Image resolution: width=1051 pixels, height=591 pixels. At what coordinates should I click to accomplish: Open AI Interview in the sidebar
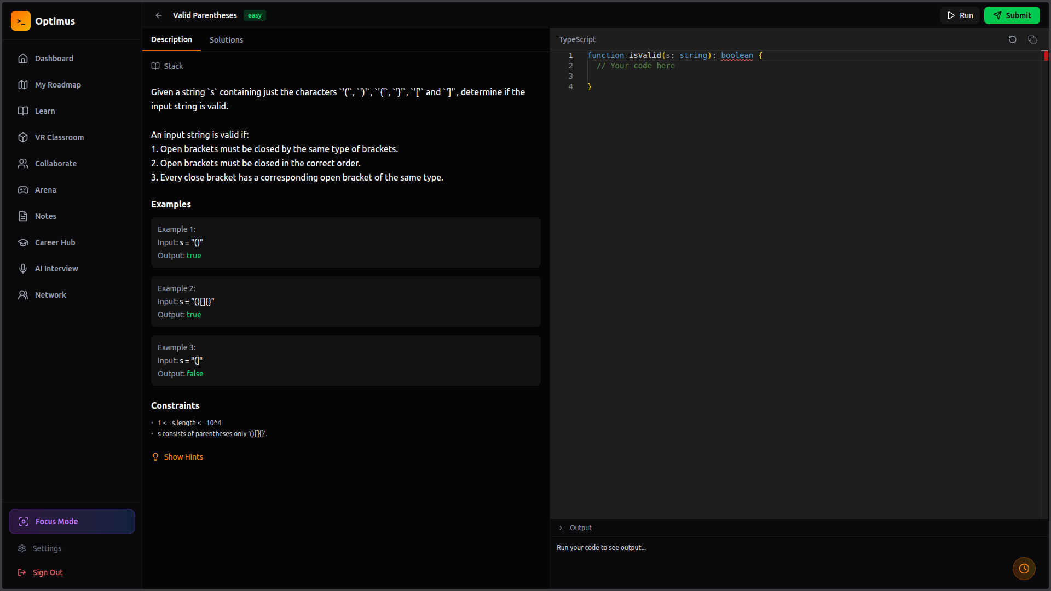[56, 269]
